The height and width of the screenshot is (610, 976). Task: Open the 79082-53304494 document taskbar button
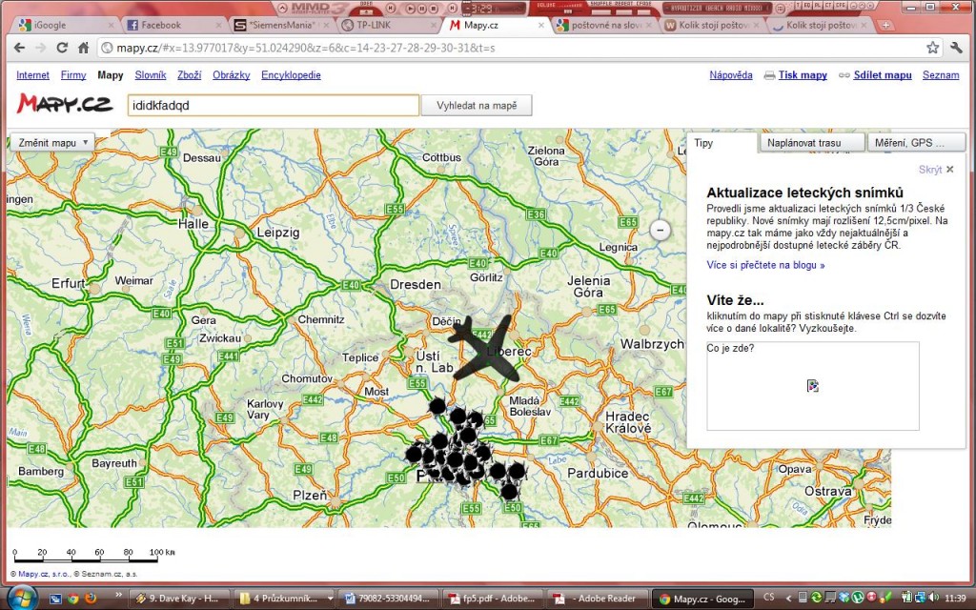pos(390,599)
